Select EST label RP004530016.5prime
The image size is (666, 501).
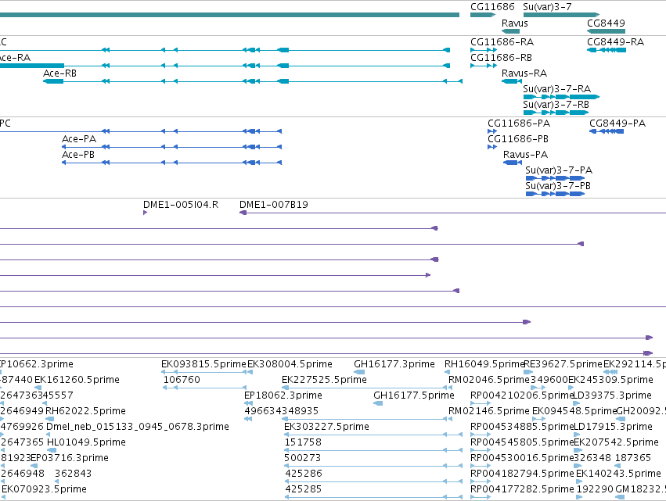coord(522,458)
